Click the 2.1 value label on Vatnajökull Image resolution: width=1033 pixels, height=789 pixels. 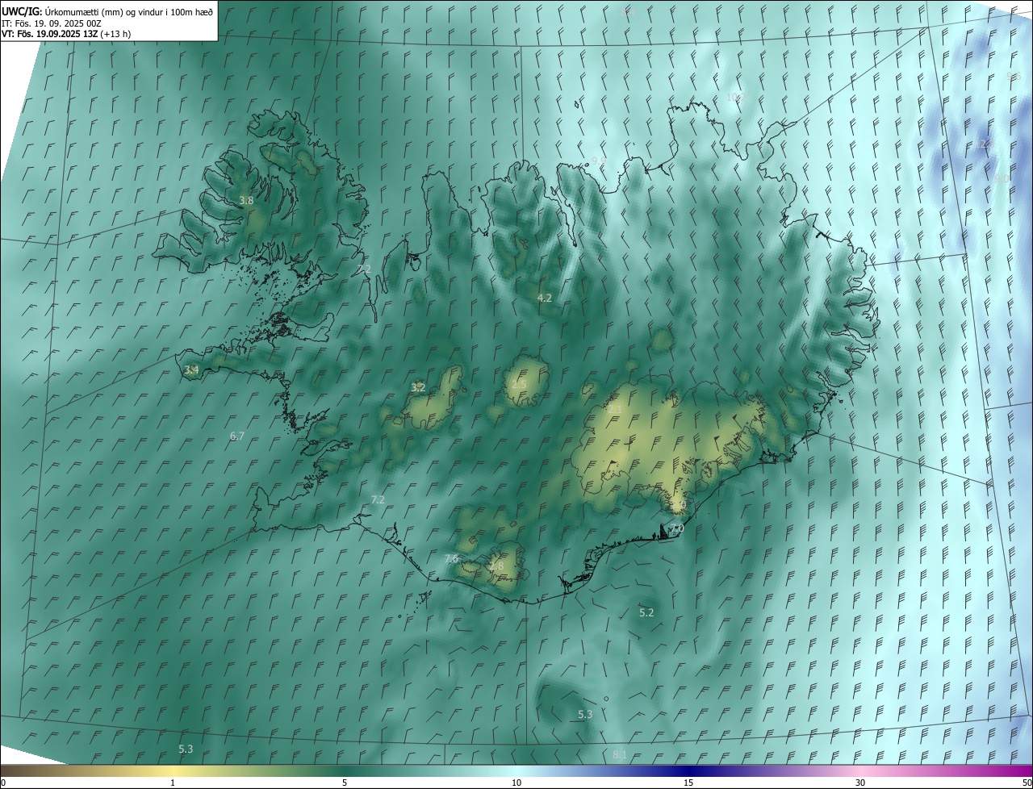click(x=615, y=409)
